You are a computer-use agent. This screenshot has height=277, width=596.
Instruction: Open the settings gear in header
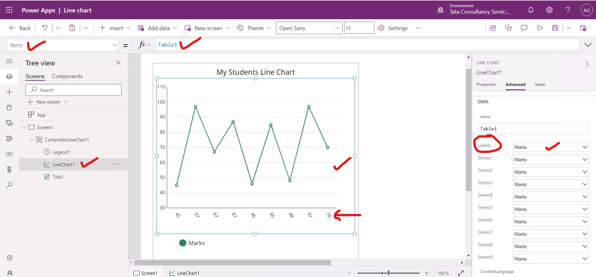coord(549,10)
